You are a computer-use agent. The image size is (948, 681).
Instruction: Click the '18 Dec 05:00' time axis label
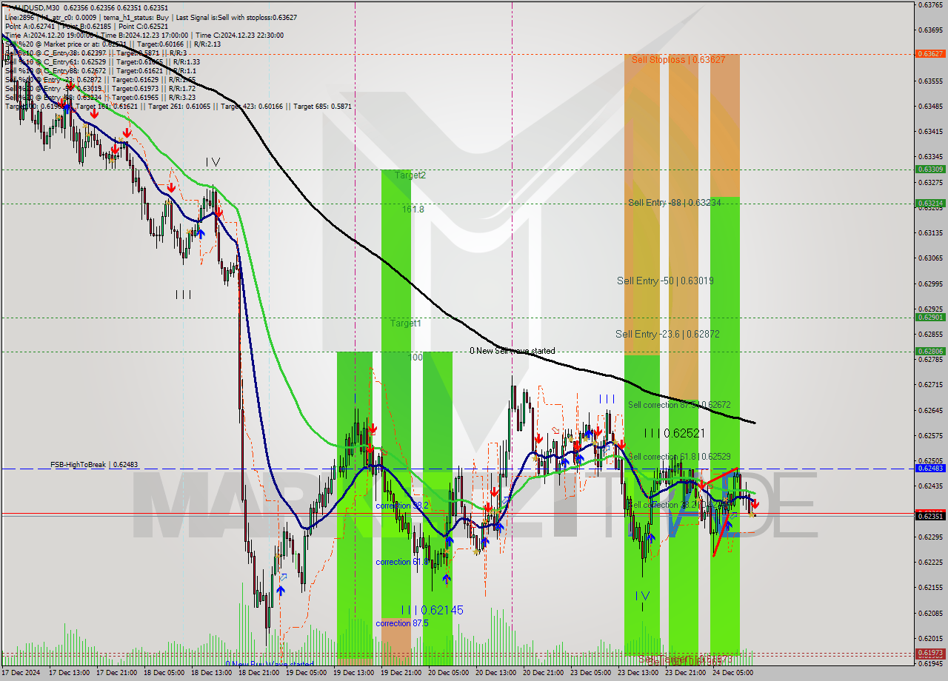(x=164, y=674)
